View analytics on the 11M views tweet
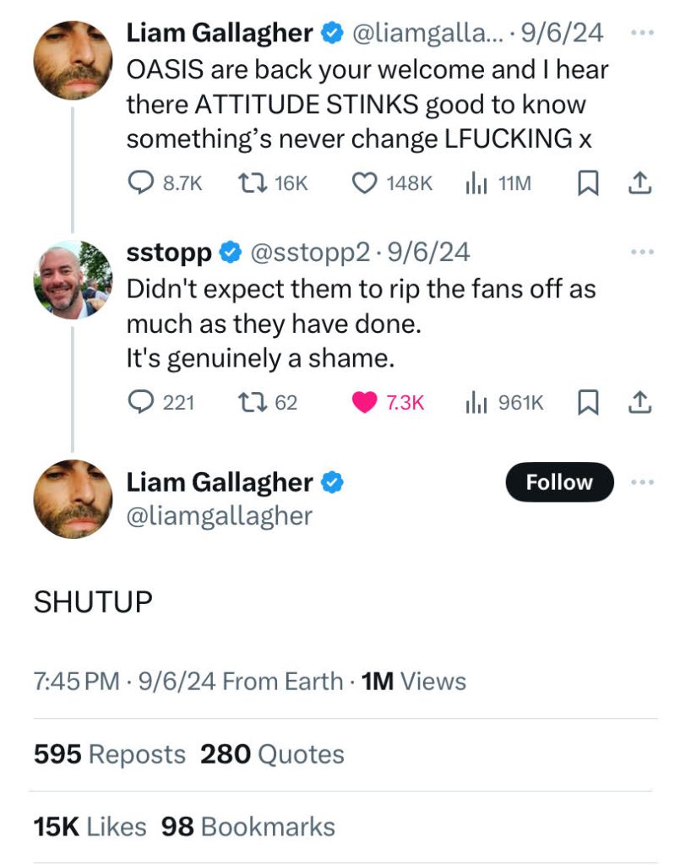 click(x=476, y=183)
